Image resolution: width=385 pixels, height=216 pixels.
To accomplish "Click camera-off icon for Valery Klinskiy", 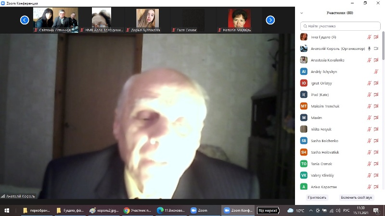I will coord(376,175).
